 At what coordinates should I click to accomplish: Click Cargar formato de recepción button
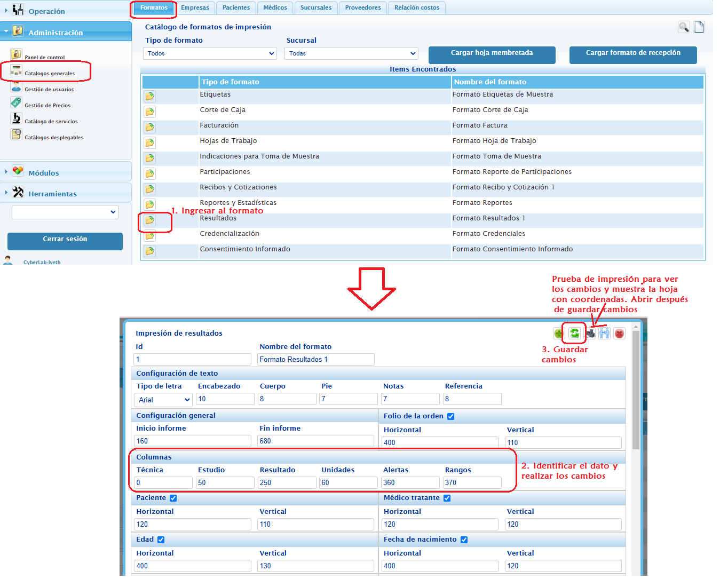[x=633, y=55]
